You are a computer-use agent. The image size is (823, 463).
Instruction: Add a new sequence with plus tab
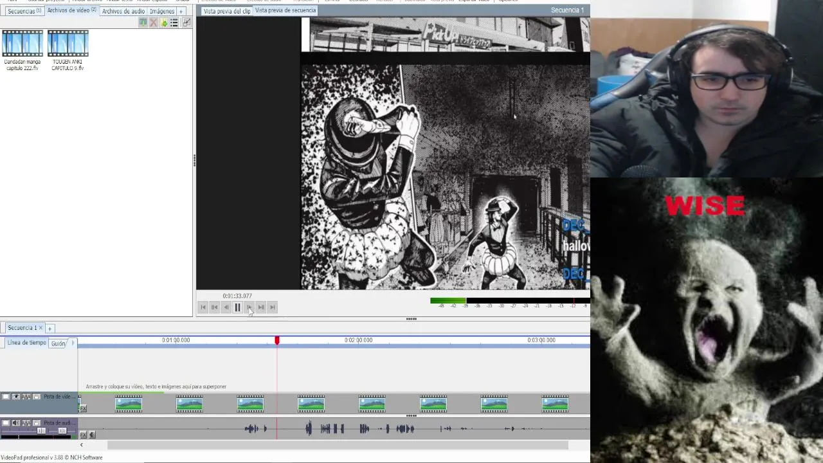pyautogui.click(x=50, y=329)
